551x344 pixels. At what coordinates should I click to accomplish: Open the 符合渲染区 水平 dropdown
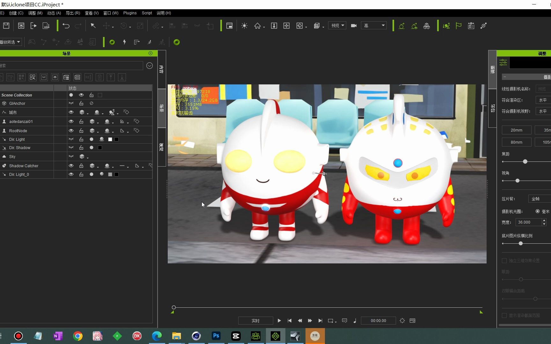pyautogui.click(x=543, y=100)
